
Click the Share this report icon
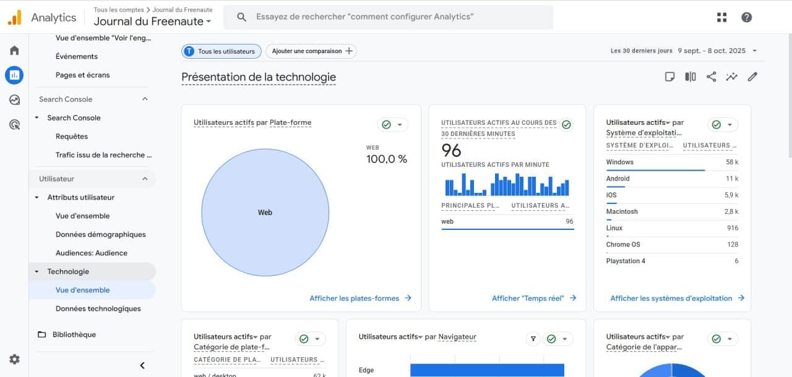(711, 77)
